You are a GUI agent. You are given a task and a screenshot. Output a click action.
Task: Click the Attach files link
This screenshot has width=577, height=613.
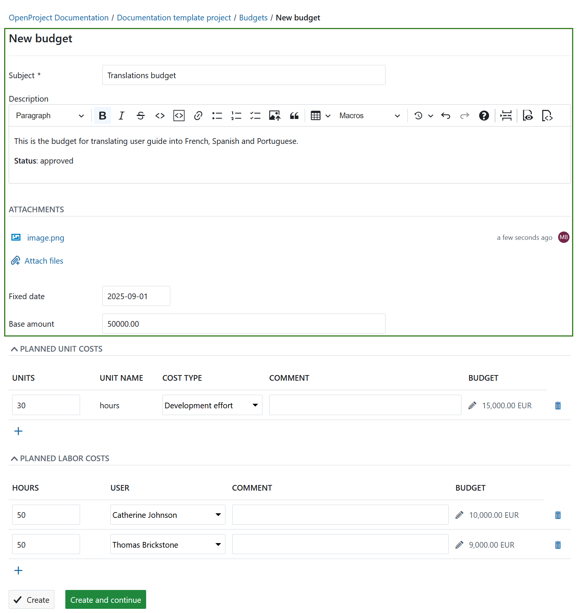44,261
